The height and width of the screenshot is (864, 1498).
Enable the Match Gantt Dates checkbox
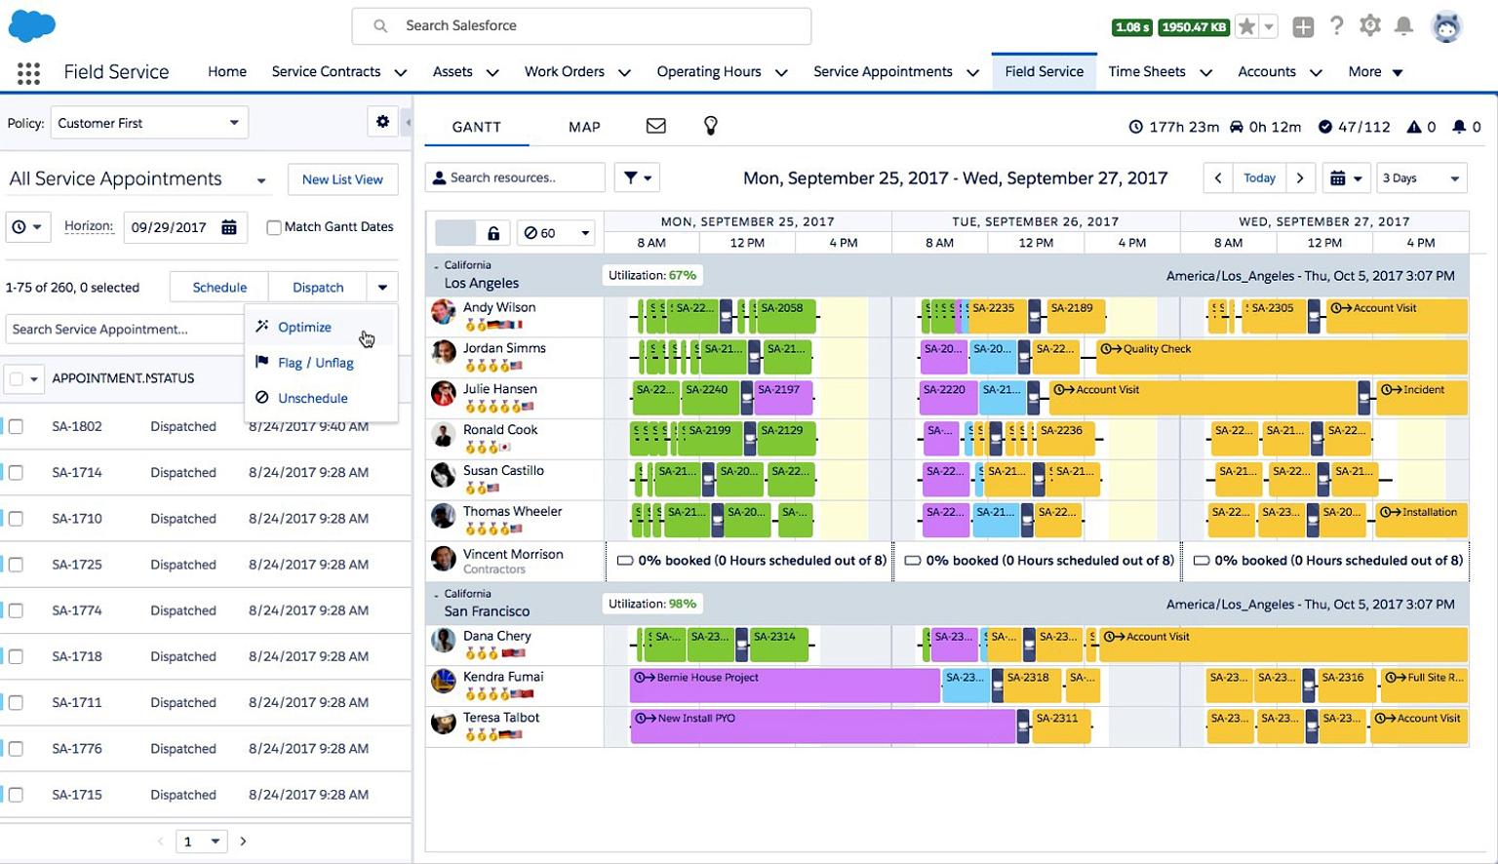click(274, 226)
